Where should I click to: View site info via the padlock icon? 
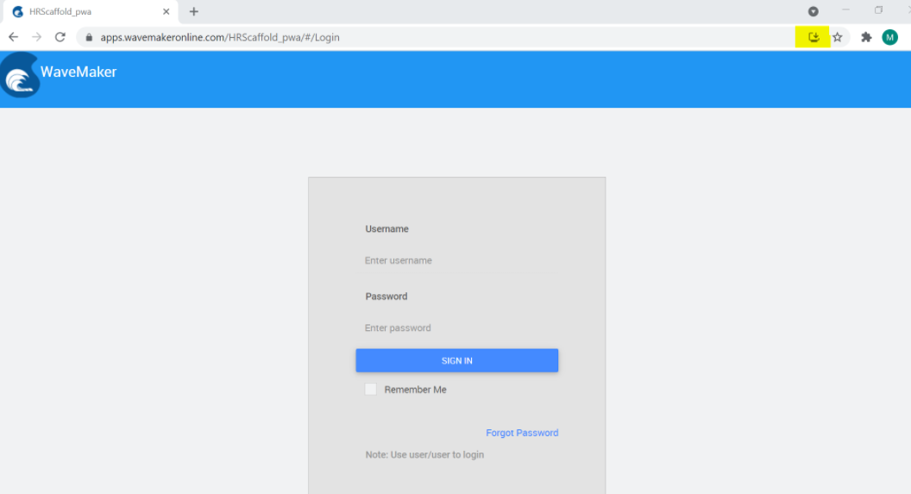(89, 38)
